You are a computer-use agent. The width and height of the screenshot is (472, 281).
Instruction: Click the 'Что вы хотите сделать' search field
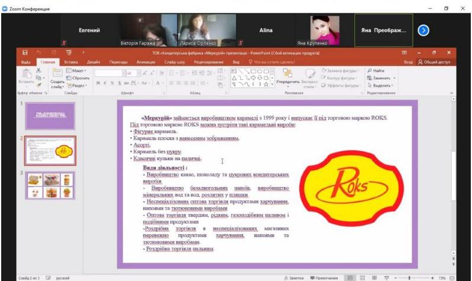272,62
